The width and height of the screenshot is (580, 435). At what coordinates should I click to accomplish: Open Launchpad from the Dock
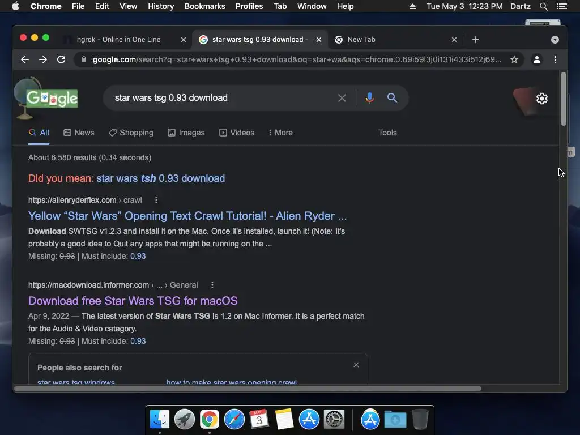point(185,420)
